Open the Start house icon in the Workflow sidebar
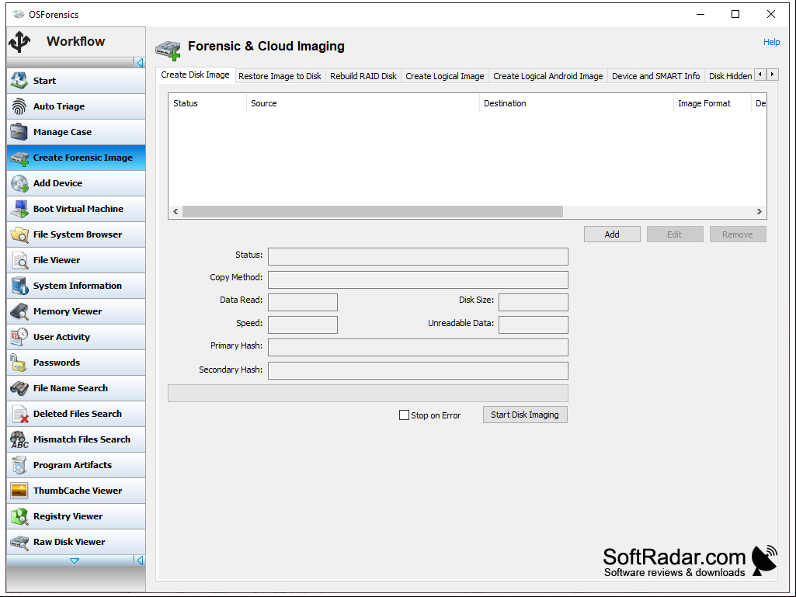Screen dimensions: 796x597 (19, 80)
